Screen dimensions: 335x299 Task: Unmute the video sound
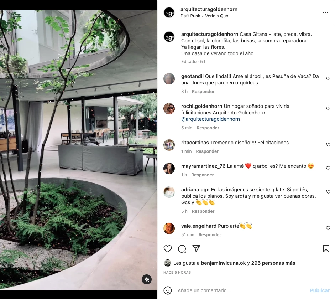[x=147, y=279]
